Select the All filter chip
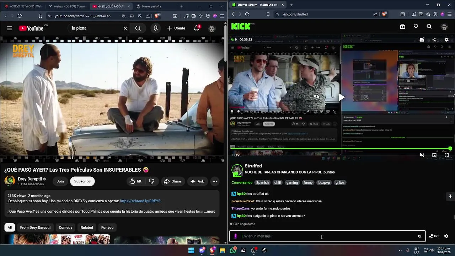 10,228
